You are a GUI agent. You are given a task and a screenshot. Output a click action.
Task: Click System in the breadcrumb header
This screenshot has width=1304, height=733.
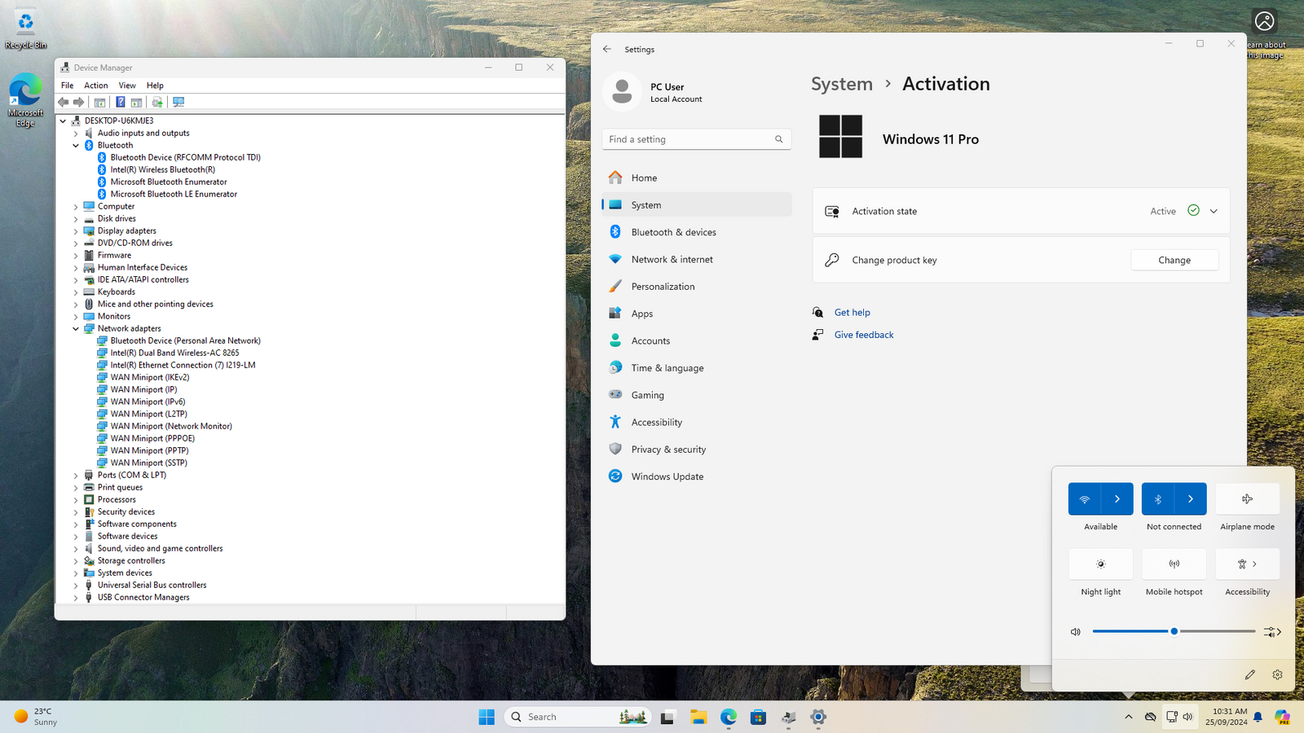pos(842,84)
